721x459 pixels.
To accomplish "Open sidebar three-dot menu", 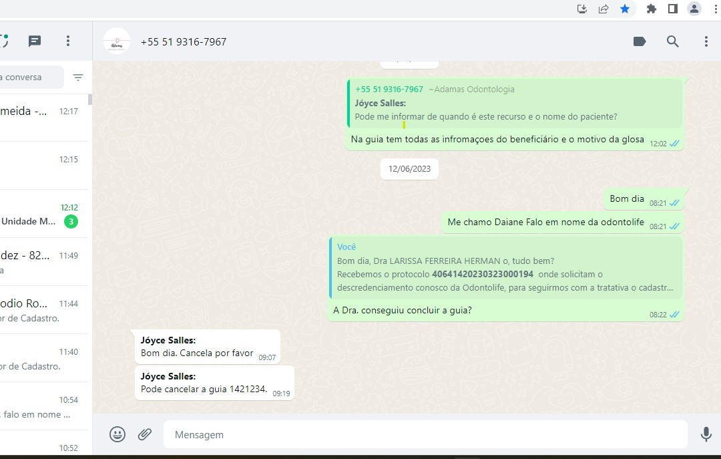I will [x=68, y=41].
